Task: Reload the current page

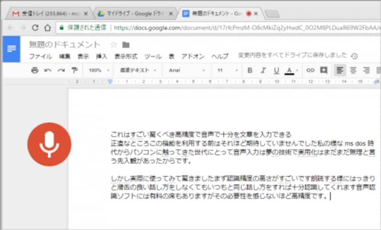Action: click(x=35, y=28)
